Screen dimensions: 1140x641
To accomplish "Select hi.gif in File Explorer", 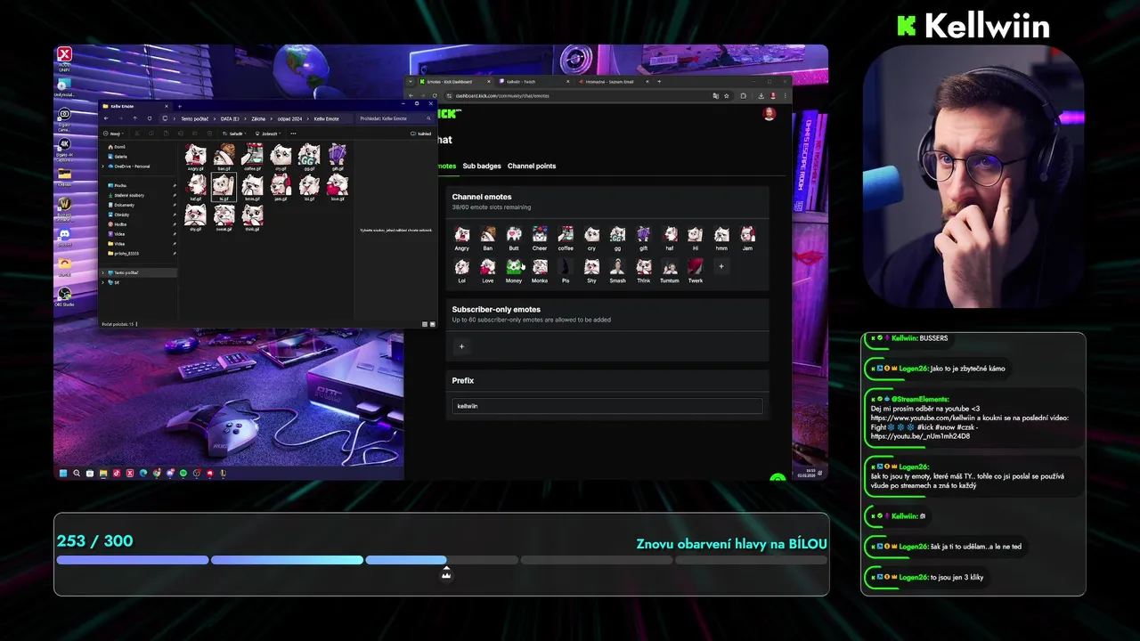I will point(224,187).
